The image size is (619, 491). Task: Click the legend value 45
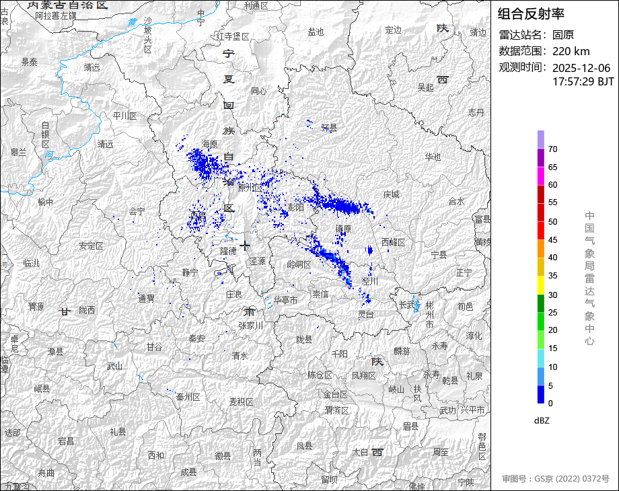[x=552, y=240]
